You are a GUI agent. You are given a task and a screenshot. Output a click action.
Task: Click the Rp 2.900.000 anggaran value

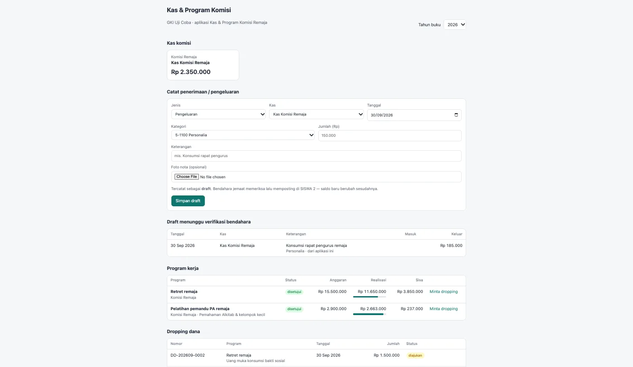(334, 309)
